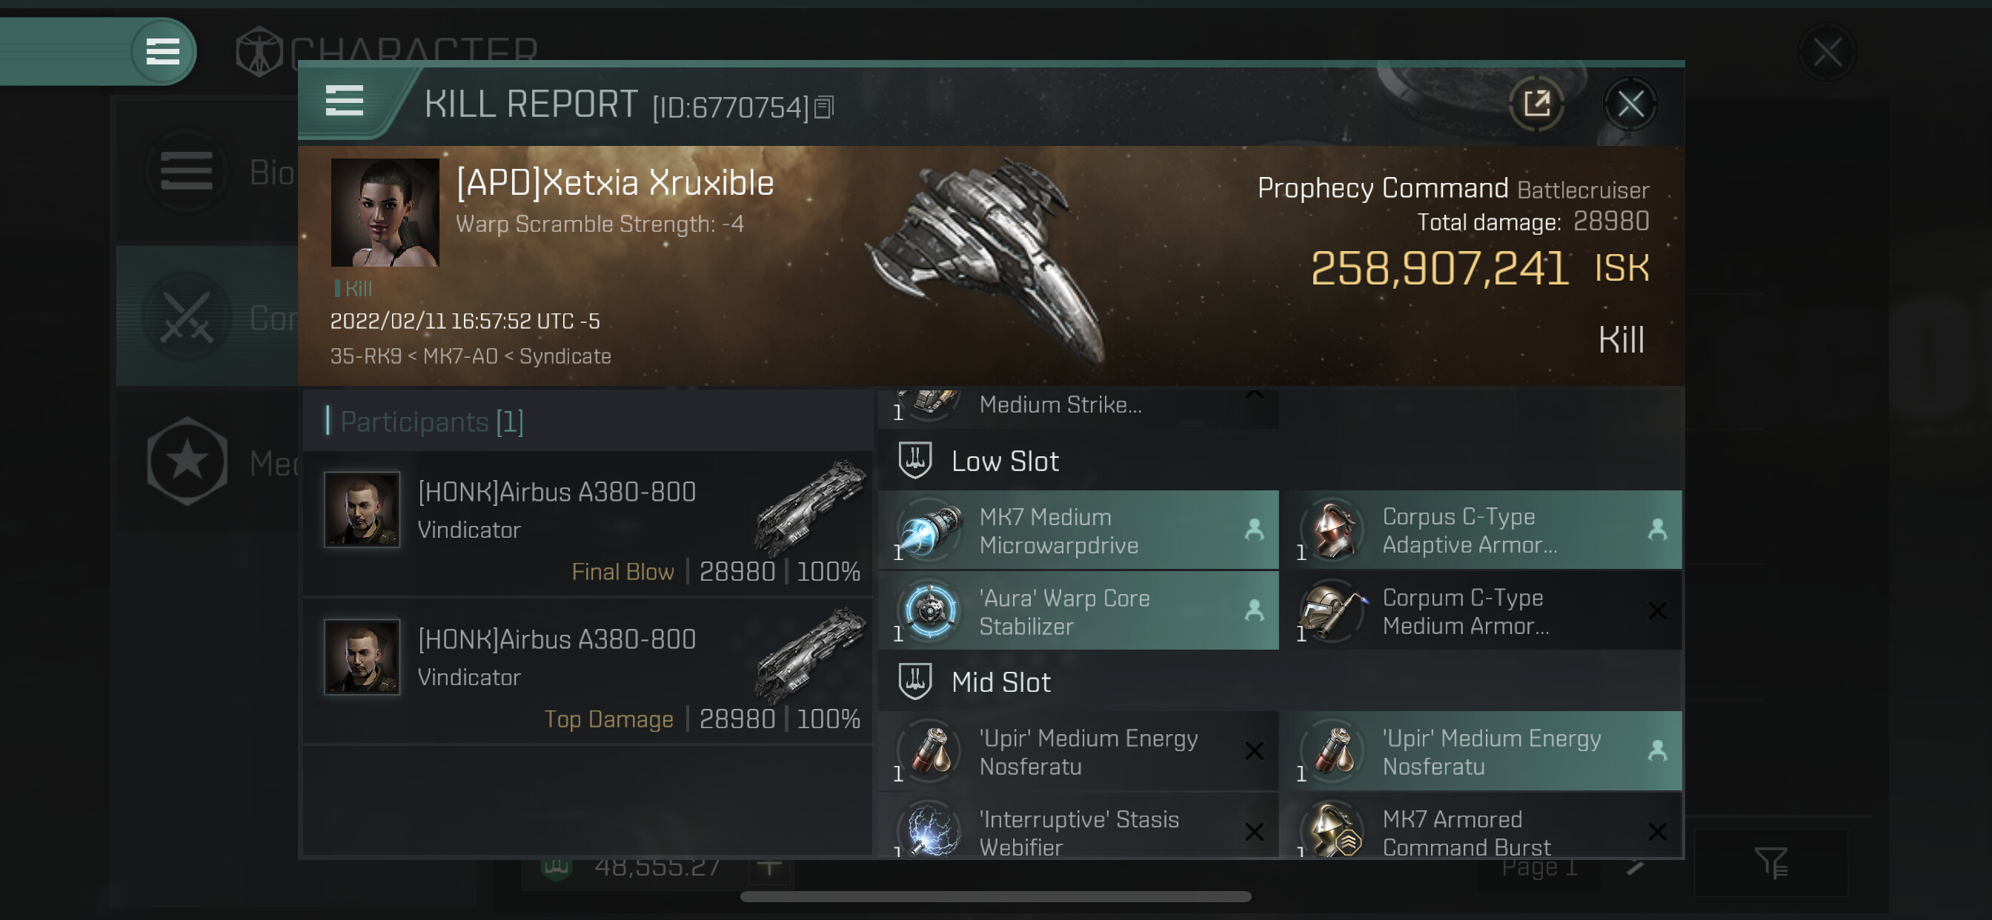The height and width of the screenshot is (920, 1992).
Task: Open the Bio tab in Character
Action: [x=207, y=172]
